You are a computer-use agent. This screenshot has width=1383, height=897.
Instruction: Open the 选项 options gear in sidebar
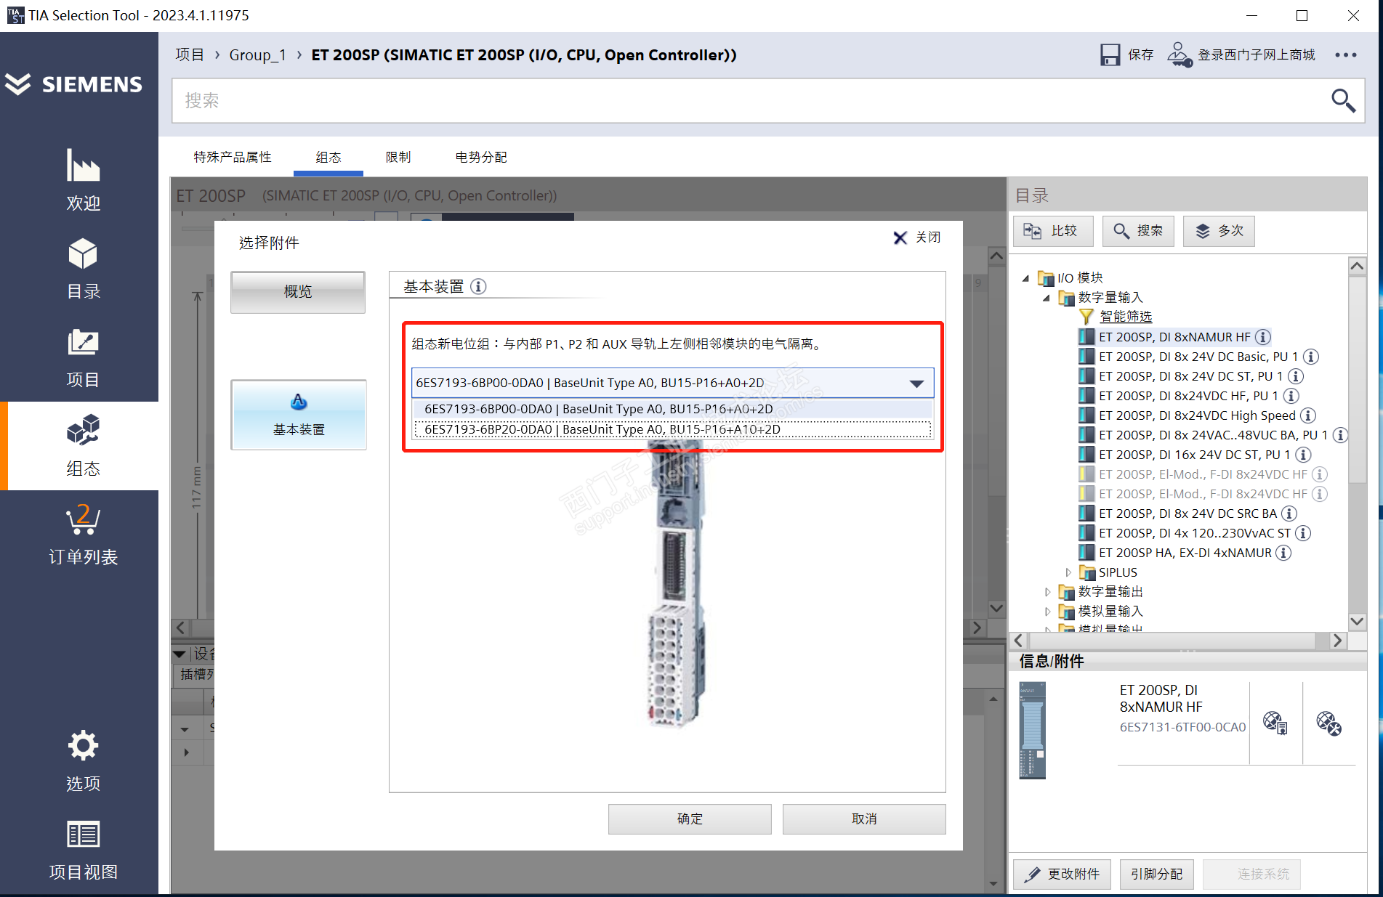[83, 761]
